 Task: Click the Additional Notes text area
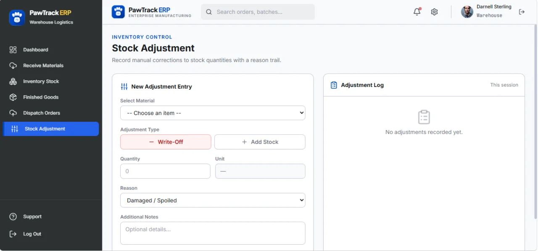tap(213, 233)
